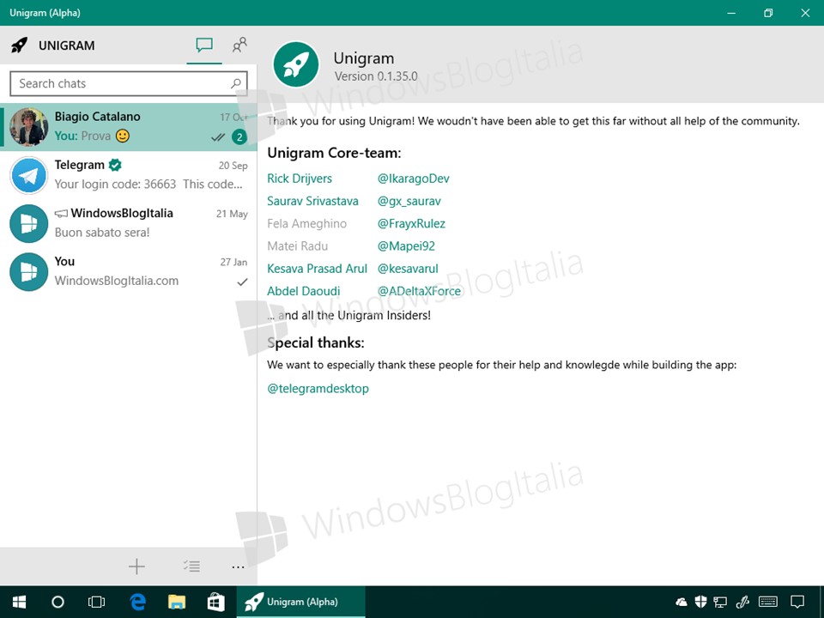Open Biagio Catalano chat
Image resolution: width=824 pixels, height=618 pixels.
129,127
